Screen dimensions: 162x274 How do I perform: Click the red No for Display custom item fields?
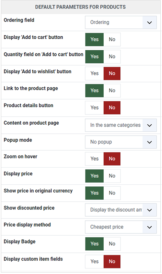point(112,262)
